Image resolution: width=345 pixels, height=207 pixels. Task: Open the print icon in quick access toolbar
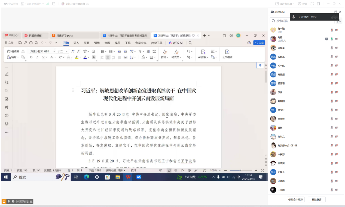point(31,43)
